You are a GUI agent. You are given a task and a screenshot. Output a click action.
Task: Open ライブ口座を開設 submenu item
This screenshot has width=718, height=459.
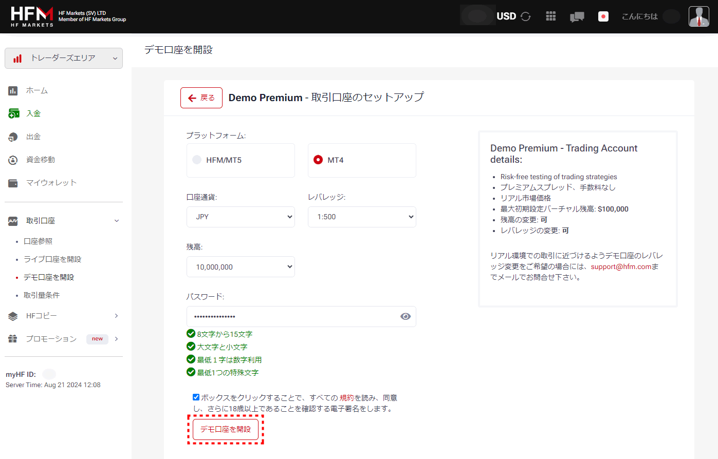pos(52,259)
